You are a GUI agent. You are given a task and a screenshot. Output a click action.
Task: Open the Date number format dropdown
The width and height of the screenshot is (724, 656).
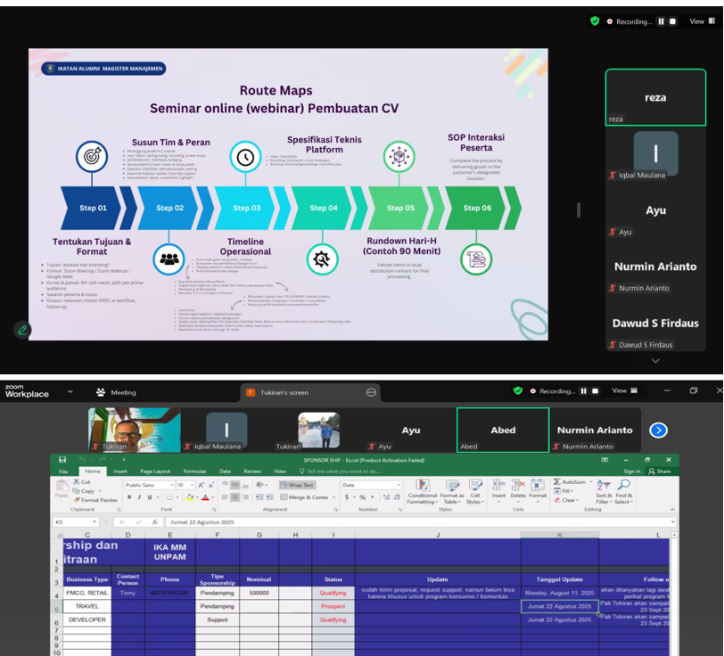398,485
